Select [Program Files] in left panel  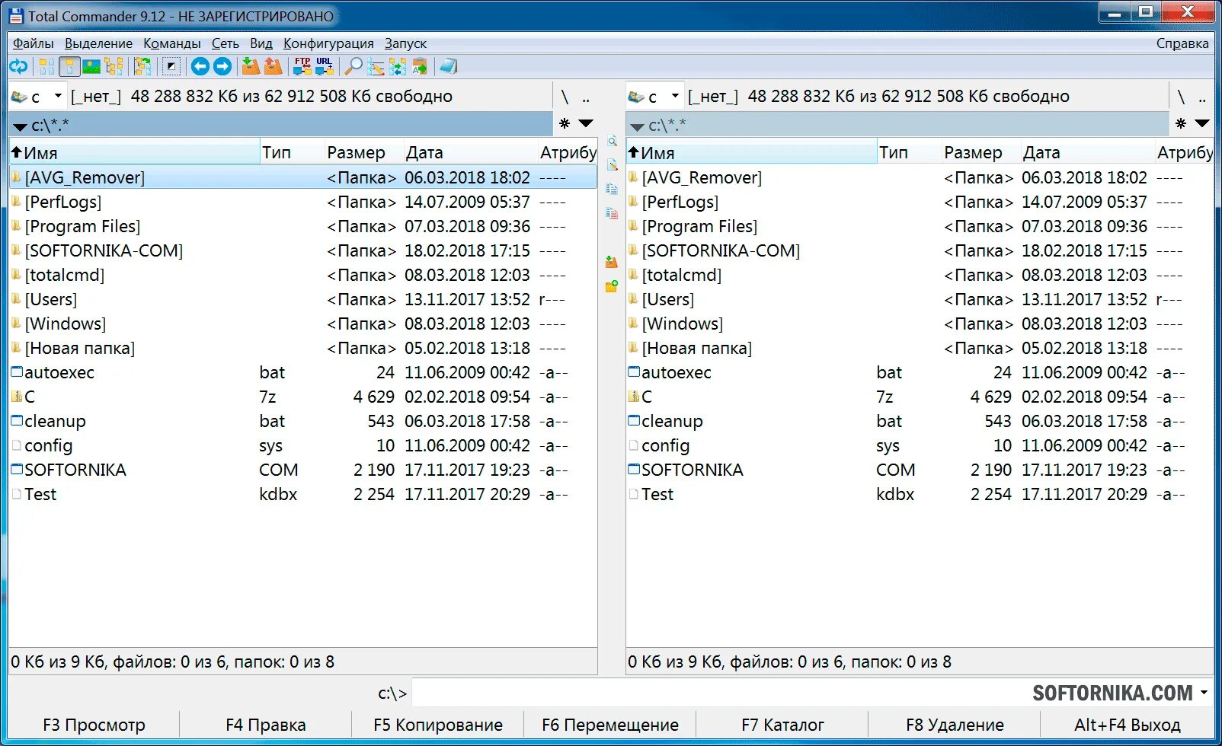coord(303,226)
